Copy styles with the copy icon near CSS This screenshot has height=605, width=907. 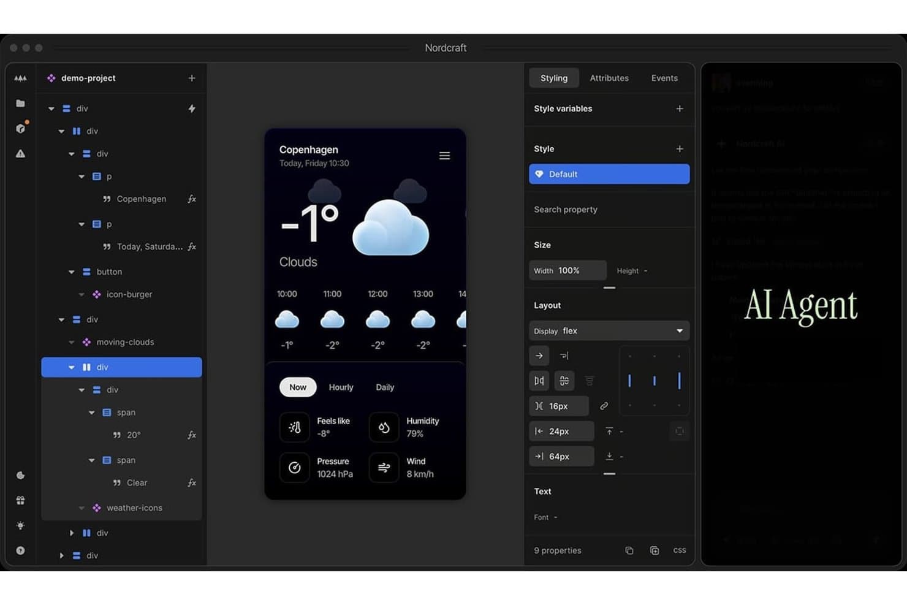pyautogui.click(x=629, y=550)
